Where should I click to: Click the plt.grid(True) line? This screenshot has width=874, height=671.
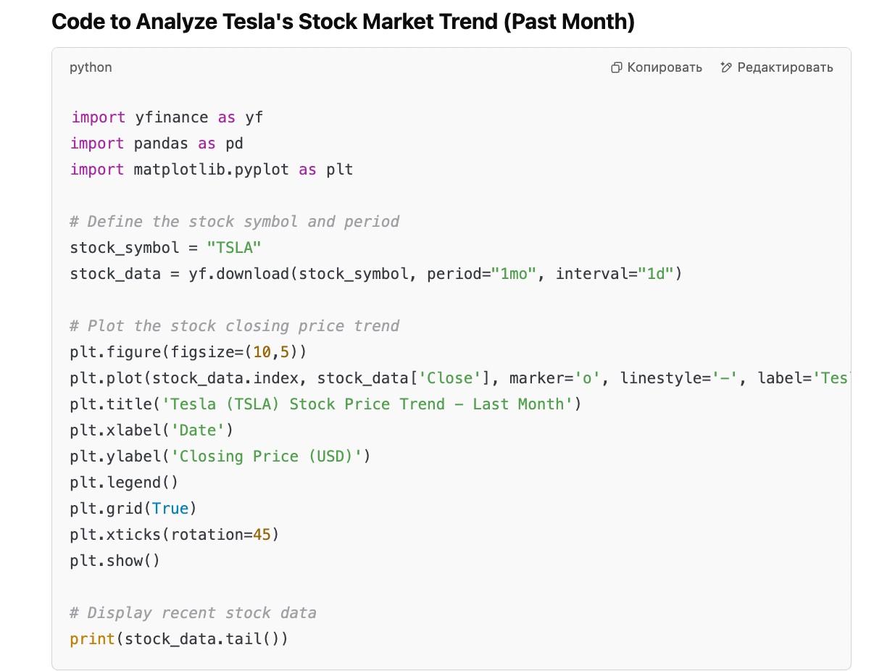(x=133, y=509)
